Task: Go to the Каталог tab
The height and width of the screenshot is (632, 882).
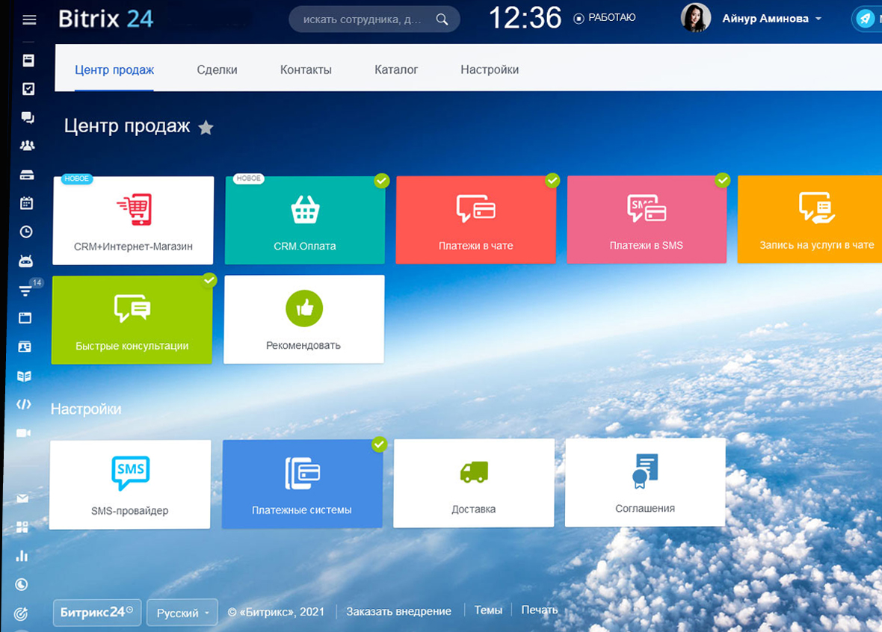Action: tap(396, 69)
